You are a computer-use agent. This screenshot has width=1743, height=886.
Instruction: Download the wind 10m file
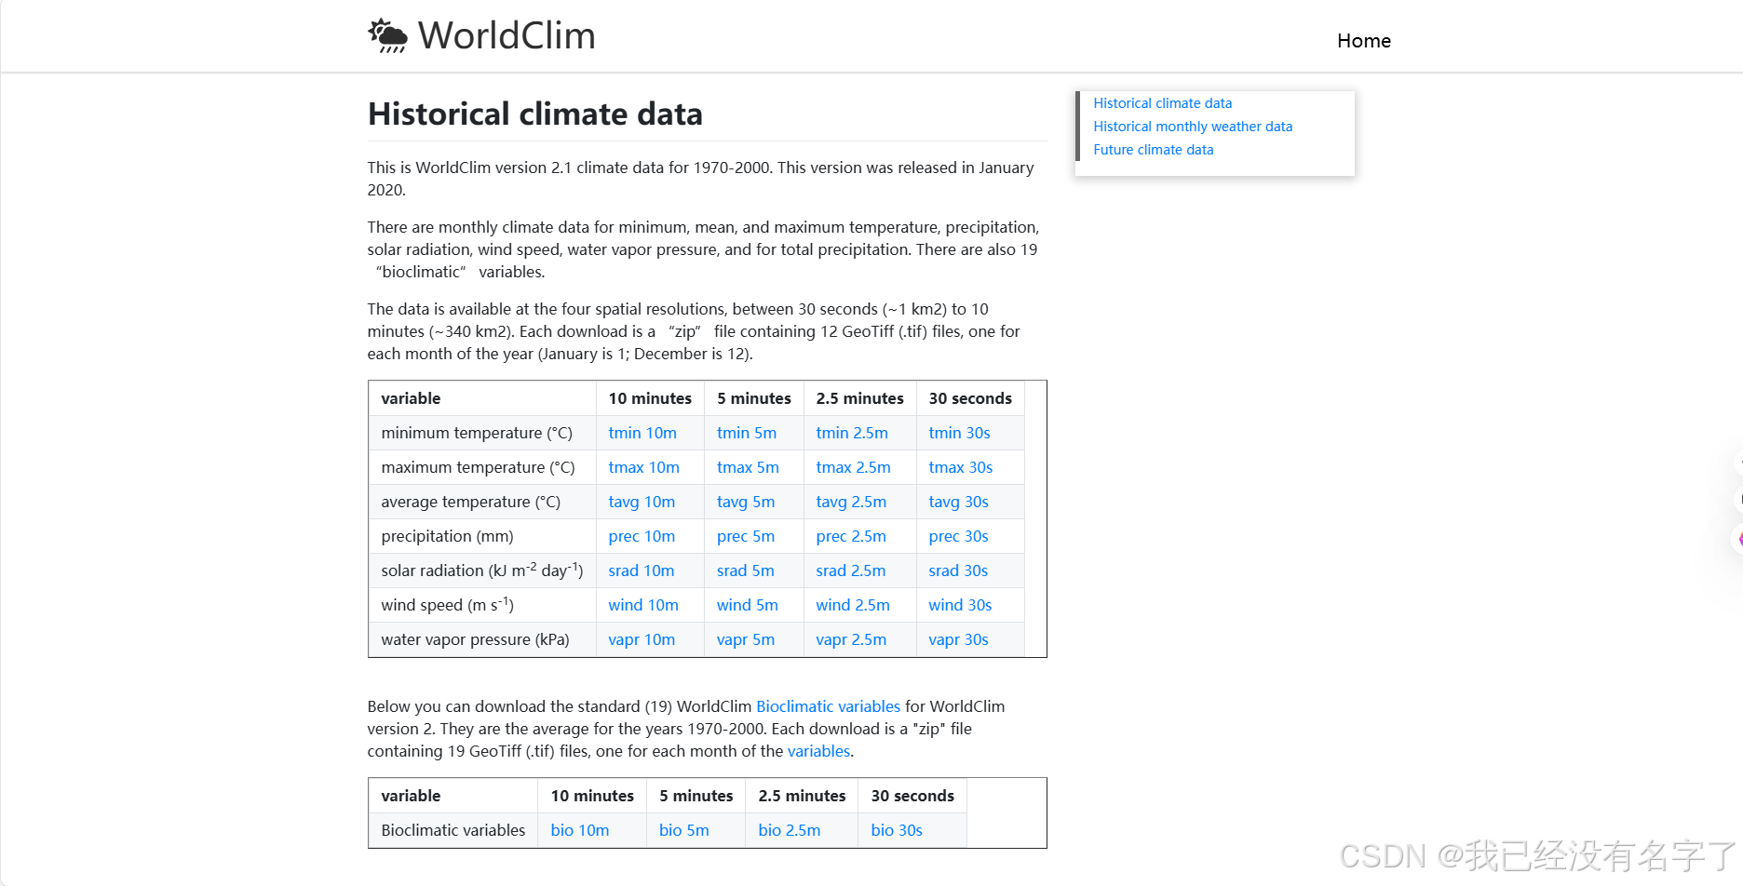pos(643,605)
